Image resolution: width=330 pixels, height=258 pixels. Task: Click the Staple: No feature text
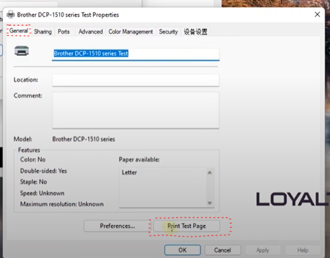[x=34, y=182]
